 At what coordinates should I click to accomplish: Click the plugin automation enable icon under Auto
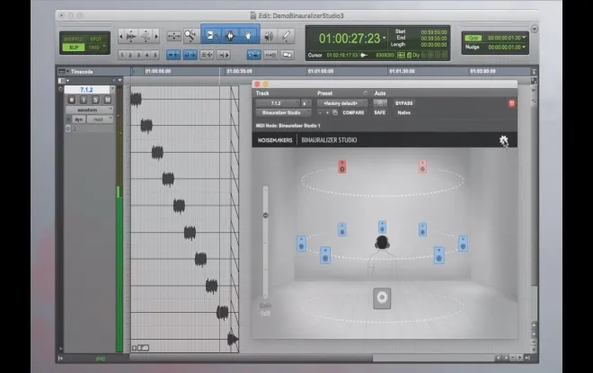tap(380, 102)
